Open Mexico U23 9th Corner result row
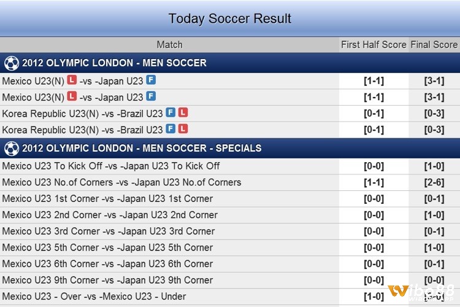Image resolution: width=460 pixels, height=307 pixels. pos(230,280)
